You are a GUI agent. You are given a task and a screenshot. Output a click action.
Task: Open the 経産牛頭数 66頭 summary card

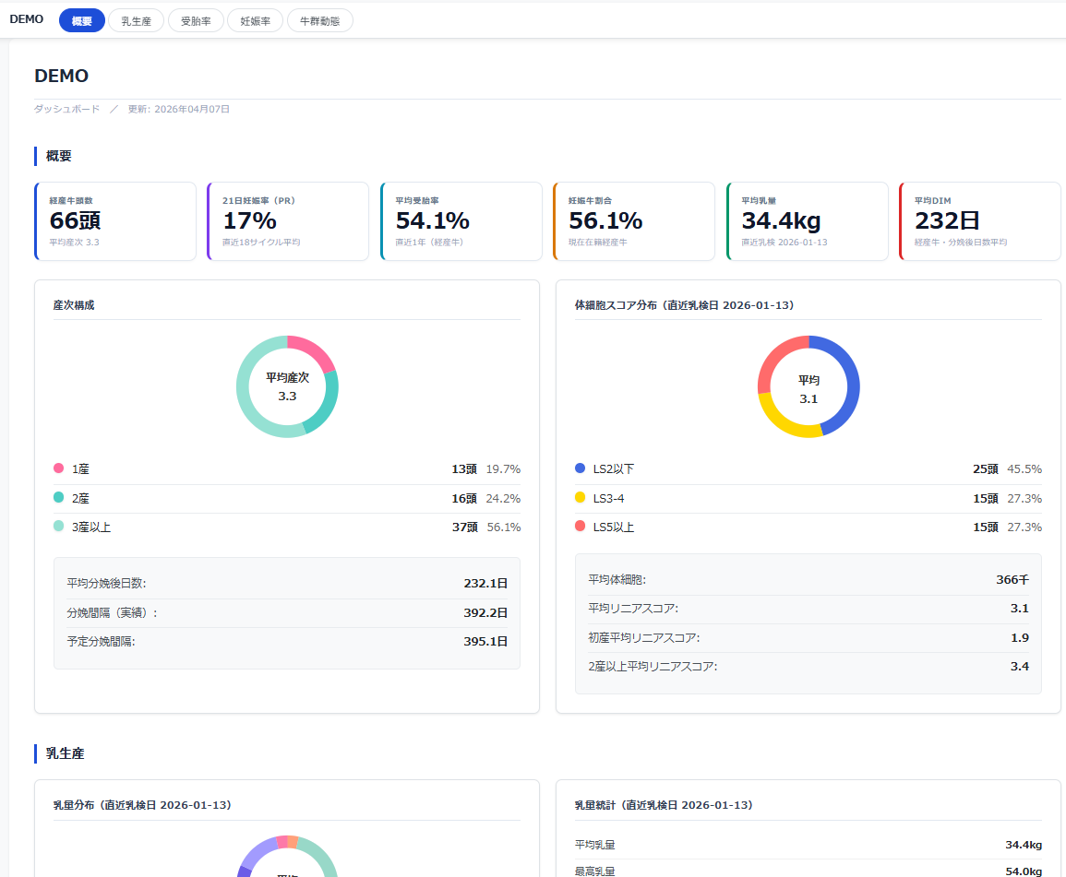click(x=115, y=220)
